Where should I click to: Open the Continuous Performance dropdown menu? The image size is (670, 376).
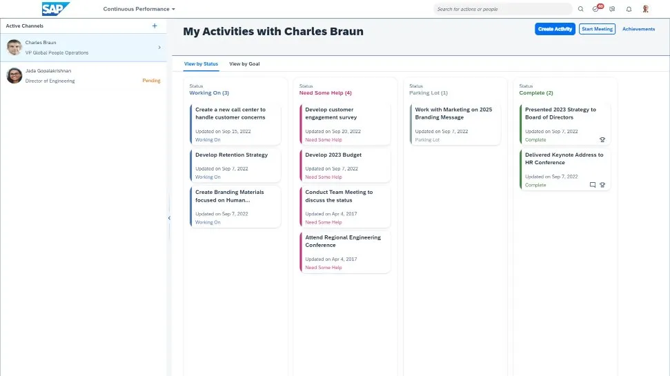[139, 9]
